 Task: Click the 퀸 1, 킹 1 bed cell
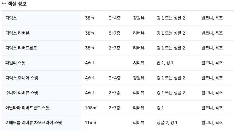pos(165,63)
